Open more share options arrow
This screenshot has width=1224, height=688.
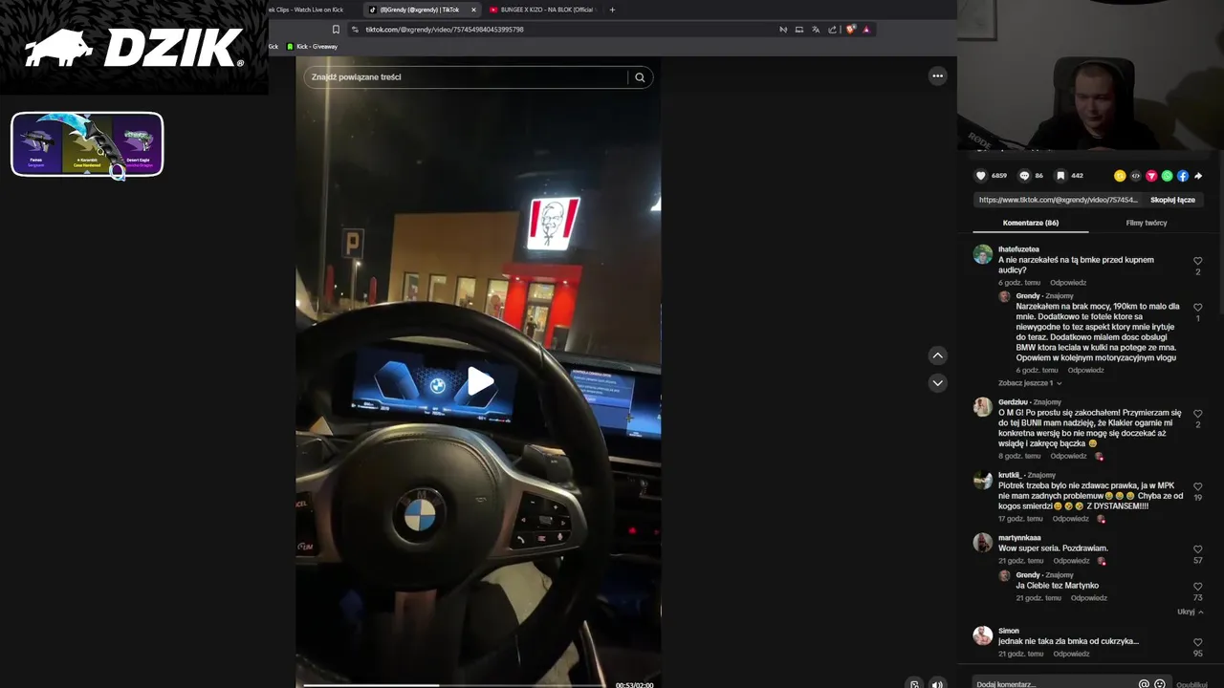click(x=1198, y=176)
